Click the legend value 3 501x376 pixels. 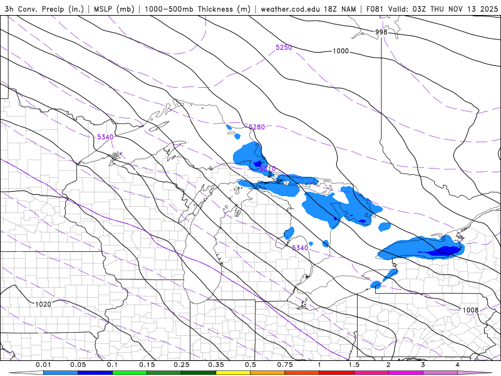[x=423, y=365]
